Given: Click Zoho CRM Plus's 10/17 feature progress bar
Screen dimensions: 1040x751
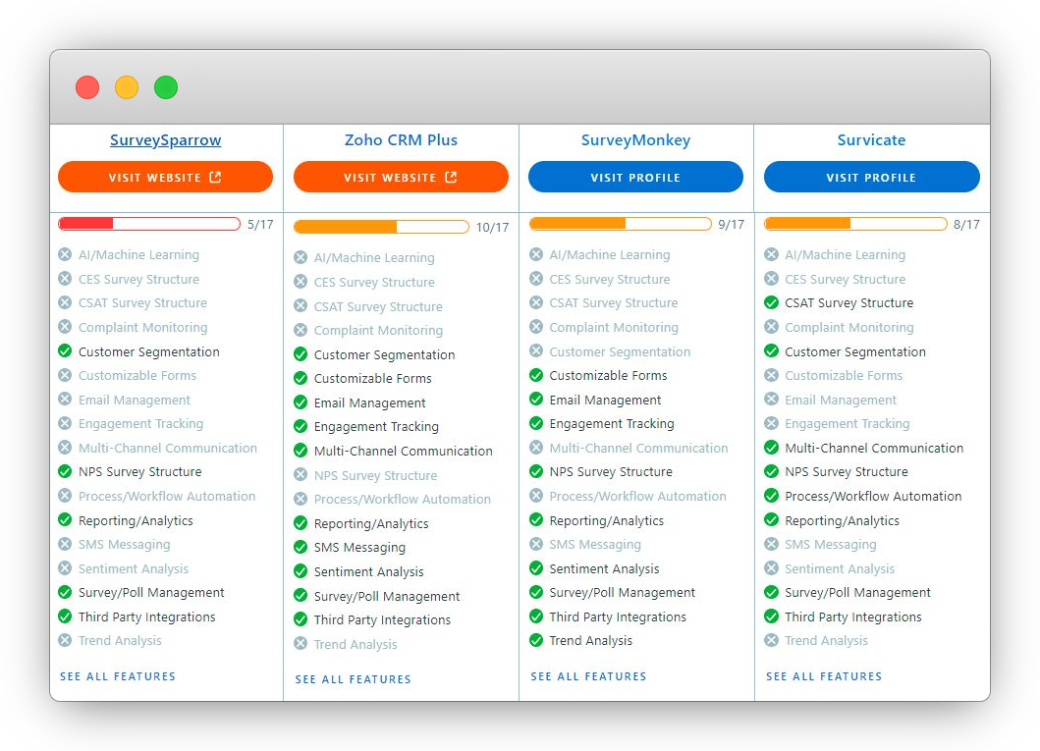Looking at the screenshot, I should (381, 227).
